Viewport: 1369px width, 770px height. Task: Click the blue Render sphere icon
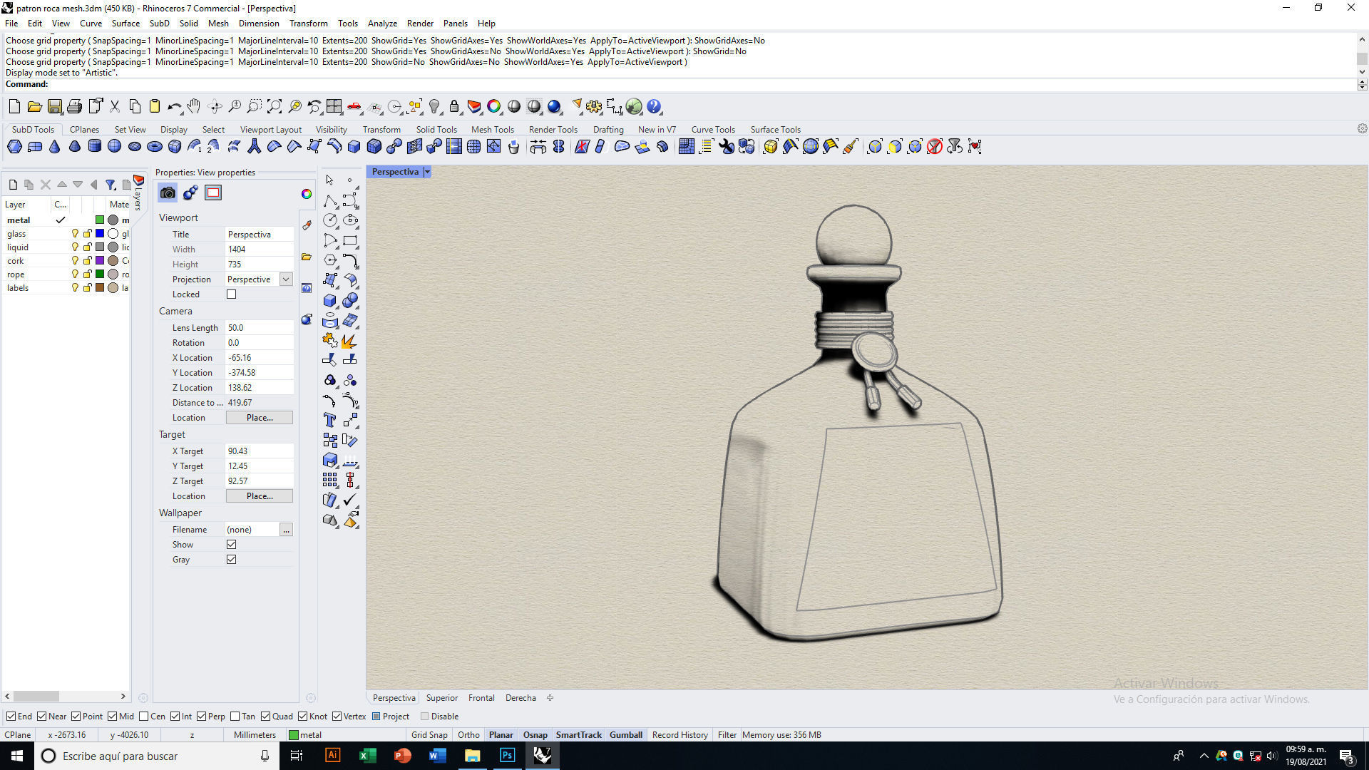click(x=554, y=107)
